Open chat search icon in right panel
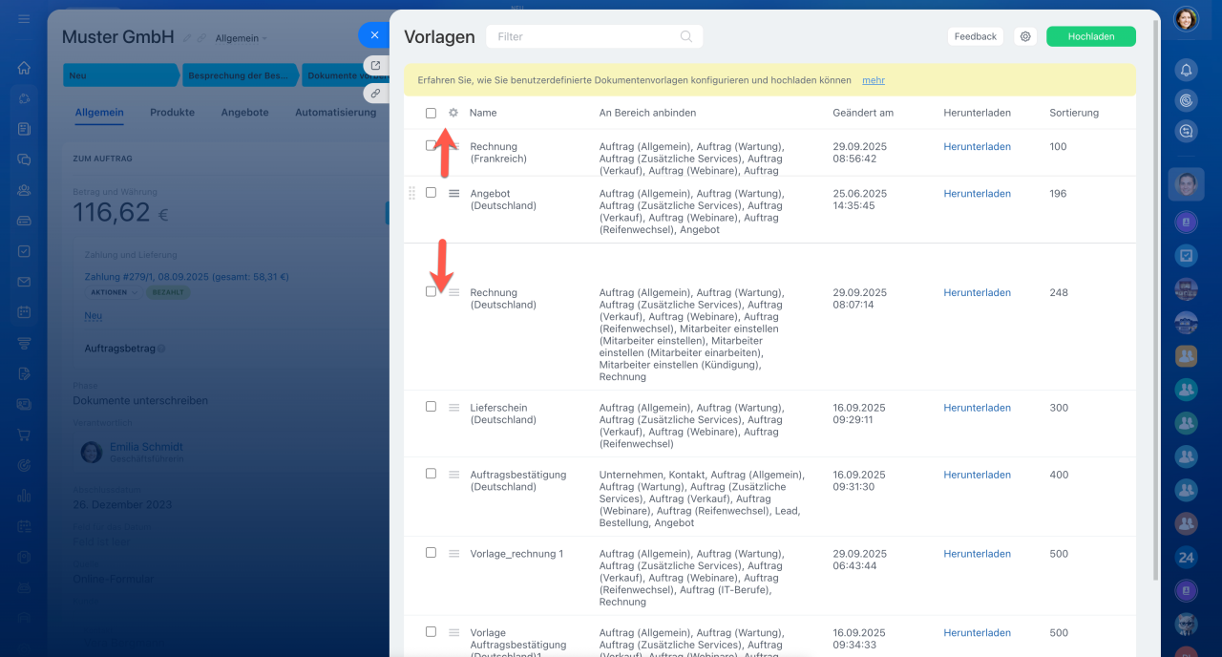The height and width of the screenshot is (657, 1222). pyautogui.click(x=1186, y=132)
